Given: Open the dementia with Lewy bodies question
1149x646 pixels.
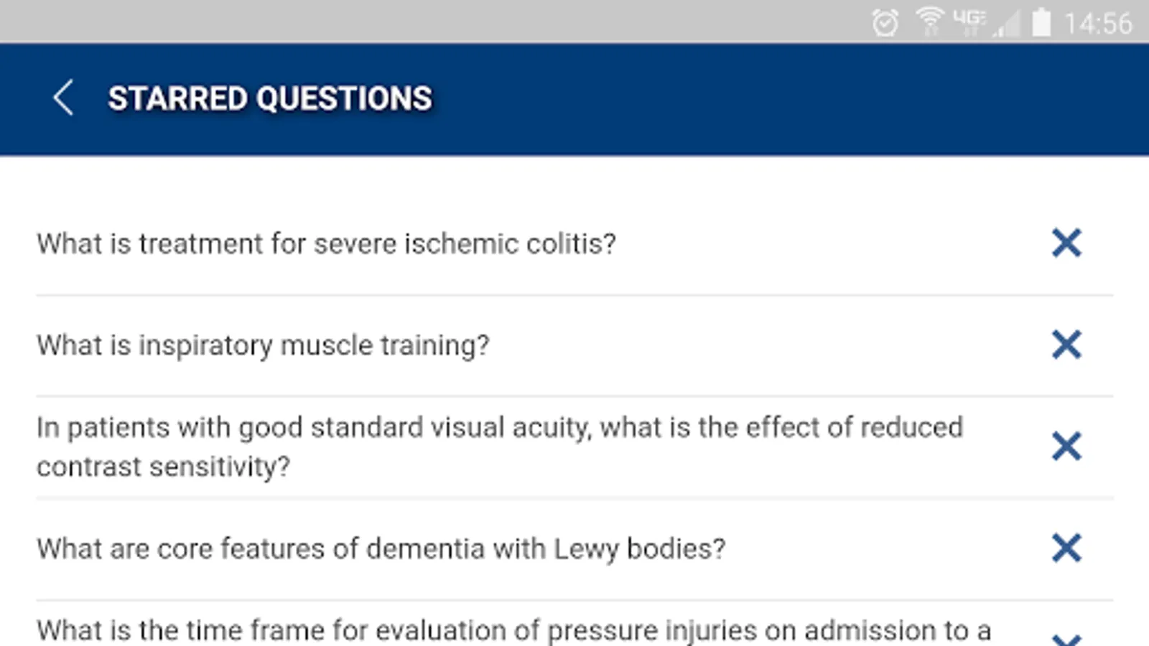Looking at the screenshot, I should point(381,549).
